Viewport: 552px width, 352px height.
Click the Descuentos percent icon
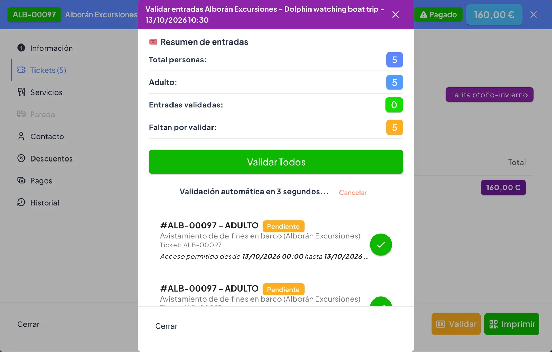(x=21, y=158)
